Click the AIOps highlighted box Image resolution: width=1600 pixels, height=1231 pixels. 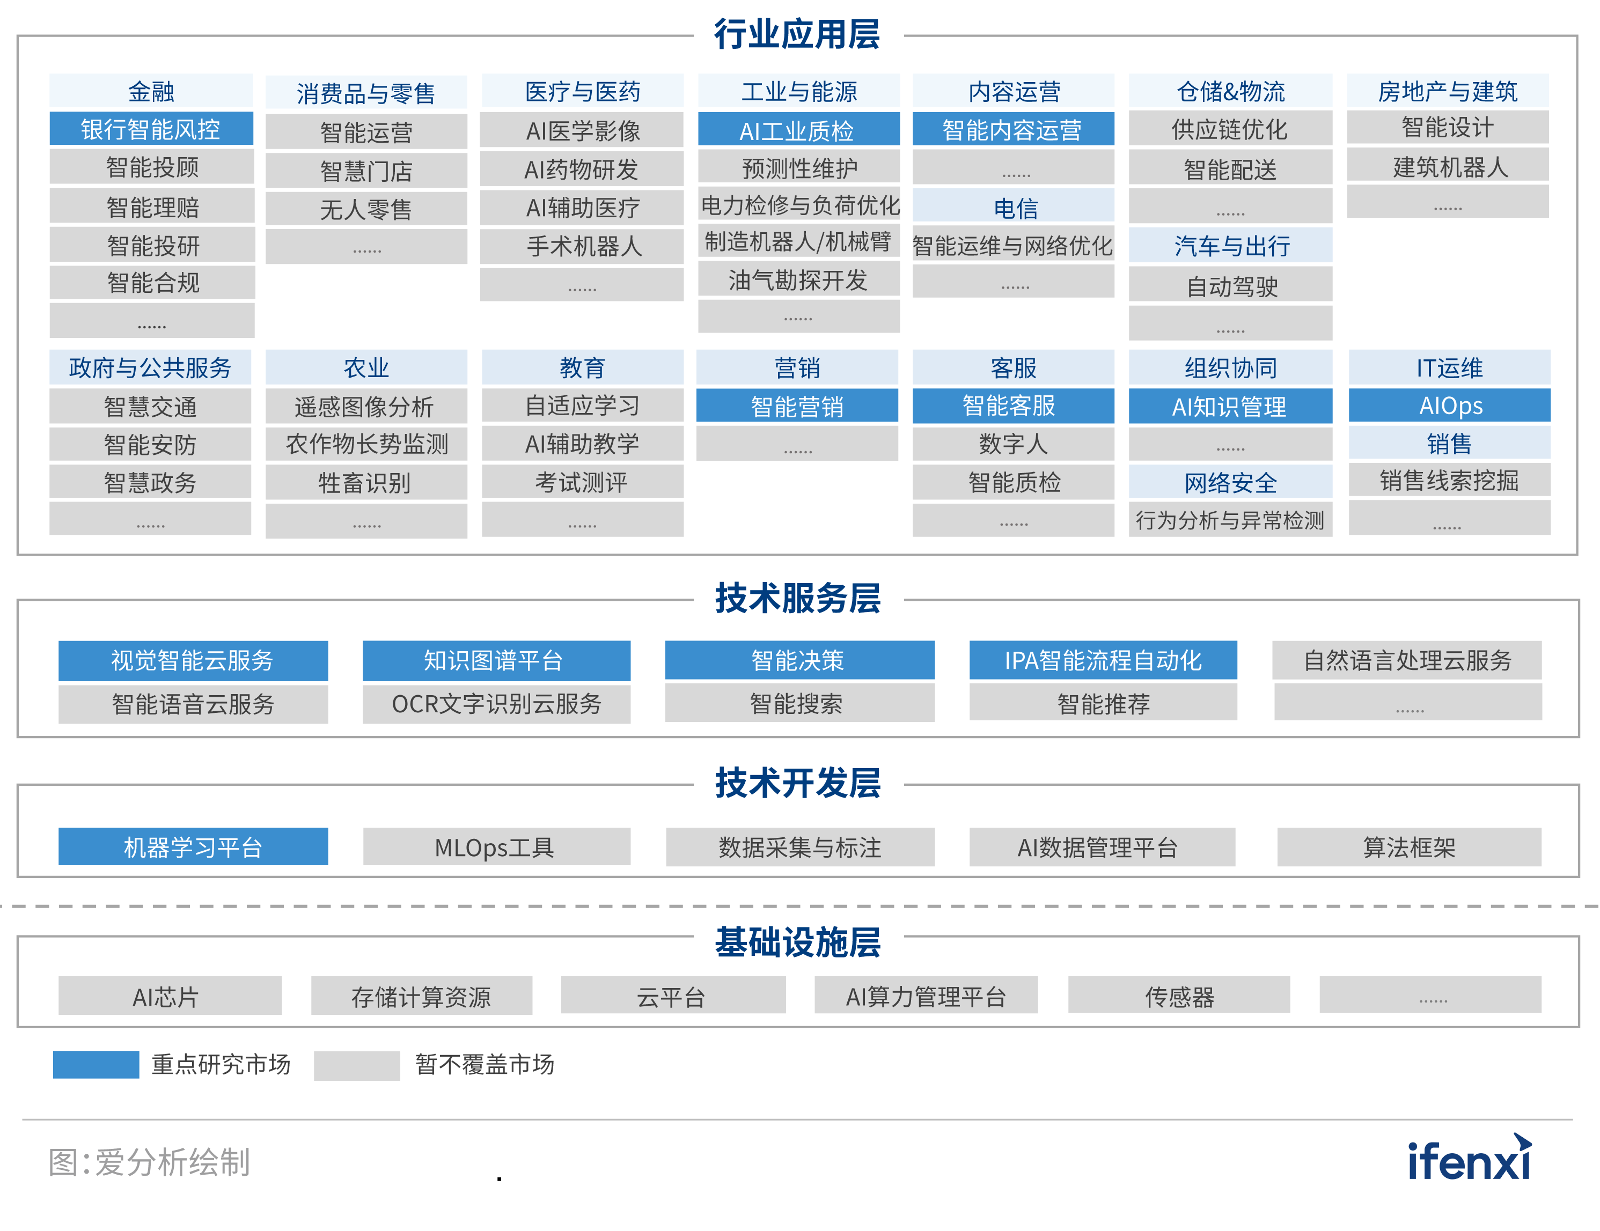click(1449, 405)
